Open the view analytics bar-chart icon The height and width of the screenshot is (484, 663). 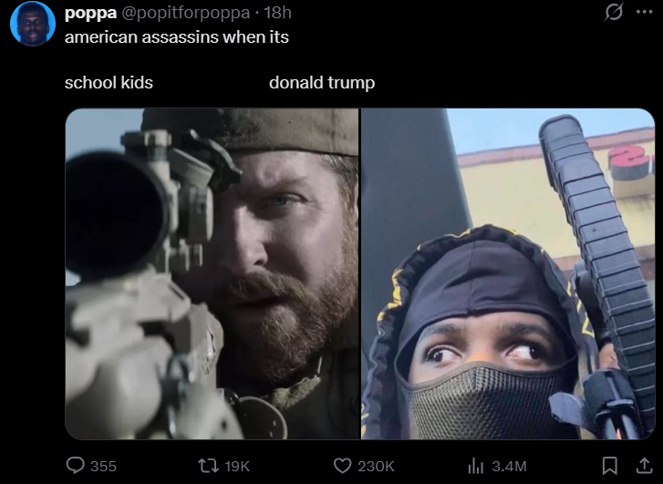coord(476,466)
